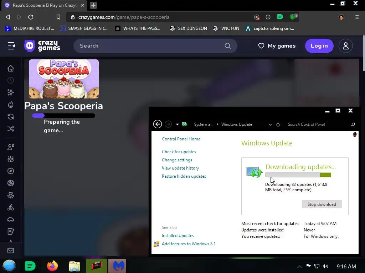365x273 pixels.
Task: Click back arrow in Windows Update window
Action: (x=157, y=124)
